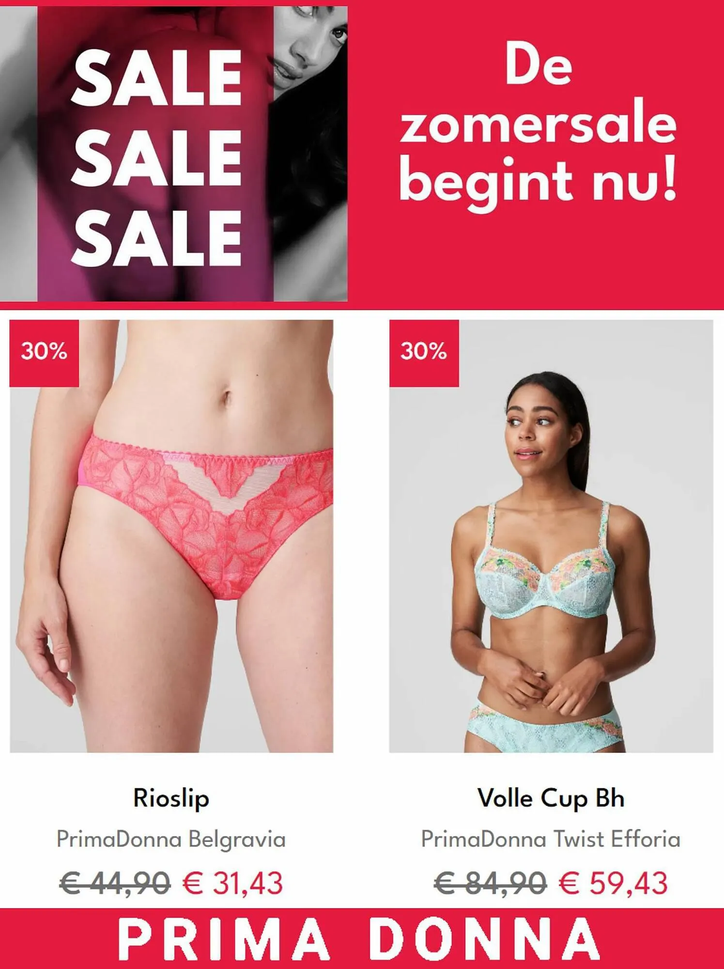724x969 pixels.
Task: Open the Volle Cup Bh product photo
Action: (551, 536)
